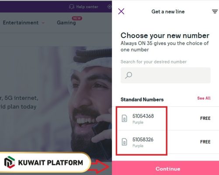Select number 51054368

click(165, 119)
